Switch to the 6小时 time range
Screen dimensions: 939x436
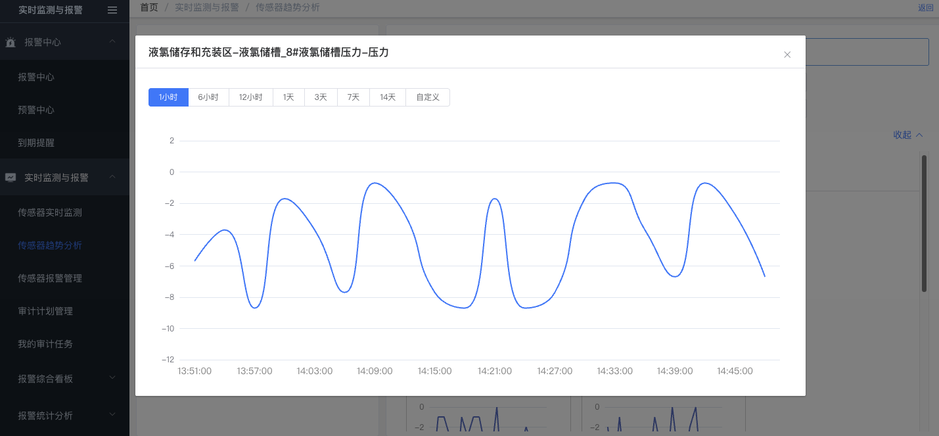point(208,97)
